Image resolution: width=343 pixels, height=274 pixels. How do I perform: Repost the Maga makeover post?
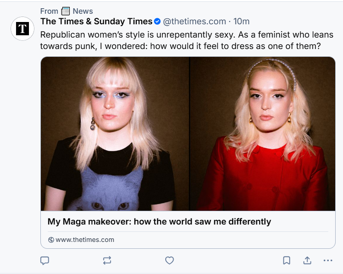point(107,260)
